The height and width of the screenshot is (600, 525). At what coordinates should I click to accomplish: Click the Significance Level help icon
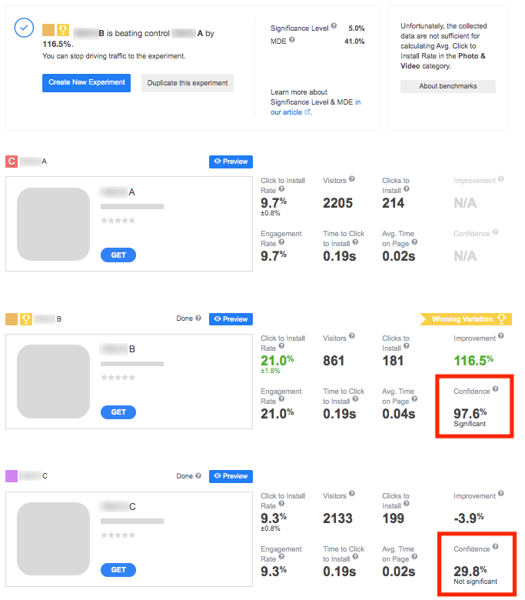(334, 27)
